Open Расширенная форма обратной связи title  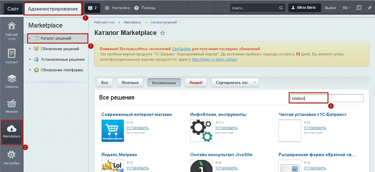[x=317, y=155]
